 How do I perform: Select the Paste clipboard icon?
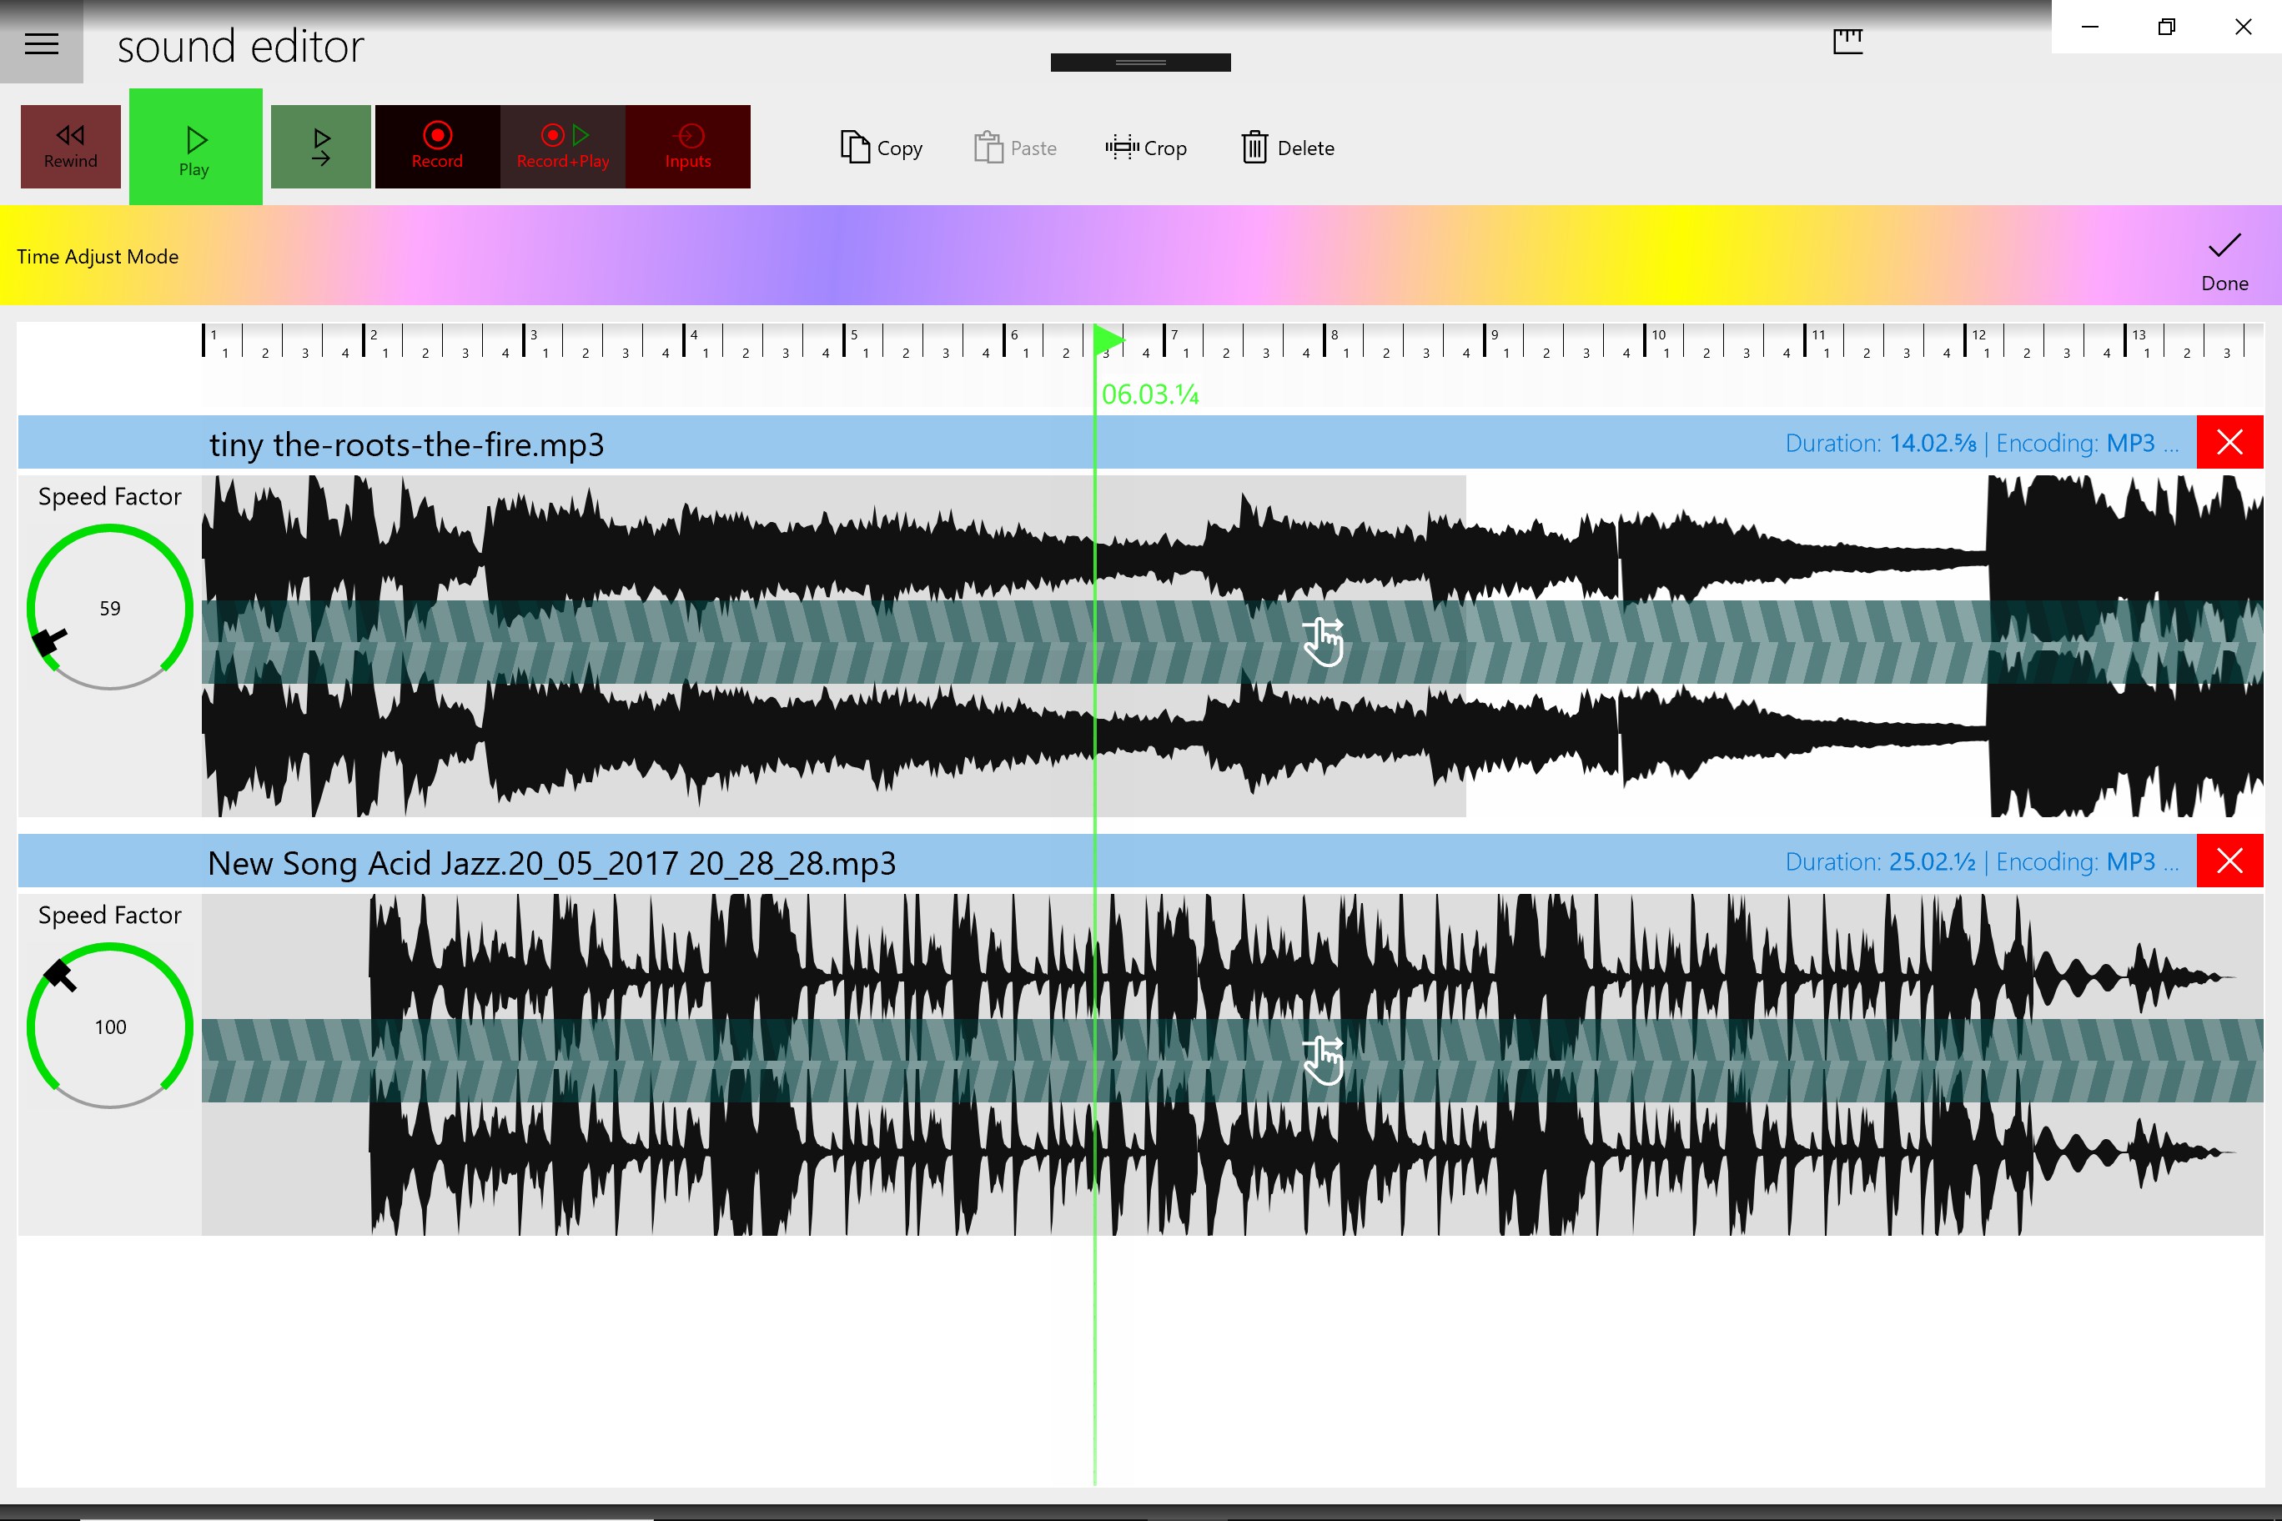pos(1015,148)
